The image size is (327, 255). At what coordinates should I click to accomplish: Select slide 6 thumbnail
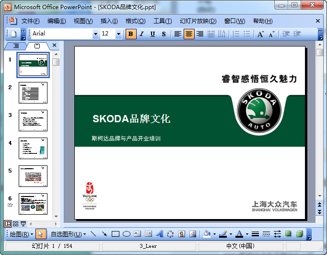click(x=33, y=204)
